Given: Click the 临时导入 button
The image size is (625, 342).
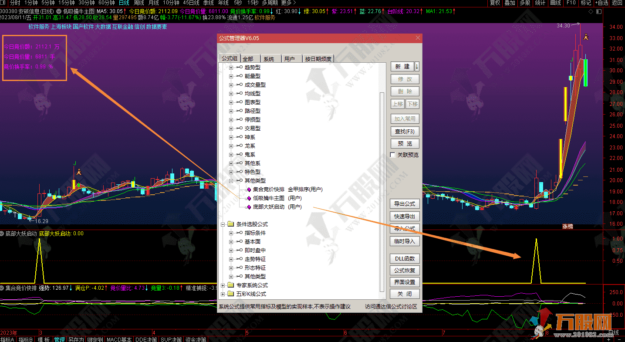Looking at the screenshot, I should point(405,241).
